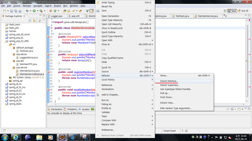Switch to the Java EE perspective

coord(243,11)
